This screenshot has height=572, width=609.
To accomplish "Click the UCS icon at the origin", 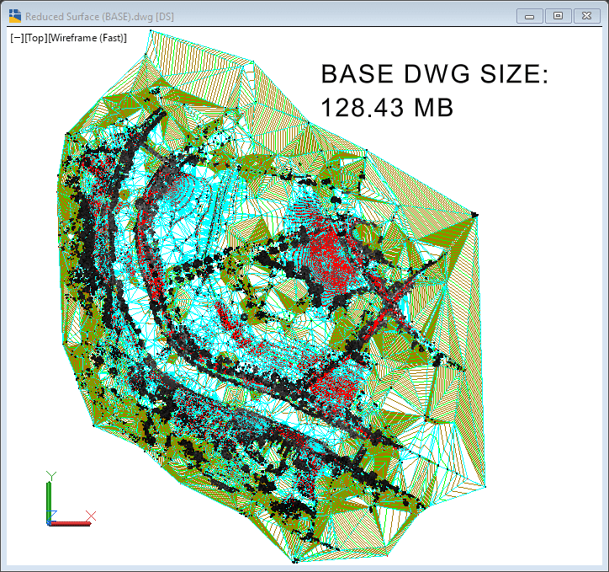I will [x=71, y=499].
